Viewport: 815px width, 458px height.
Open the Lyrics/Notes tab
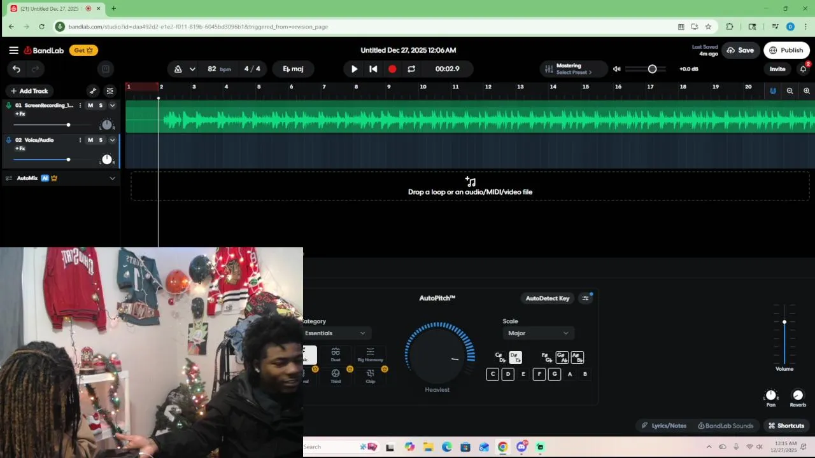pyautogui.click(x=664, y=426)
